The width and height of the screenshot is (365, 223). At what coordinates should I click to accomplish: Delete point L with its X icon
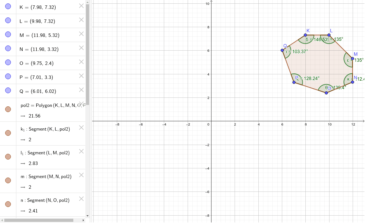click(x=81, y=20)
